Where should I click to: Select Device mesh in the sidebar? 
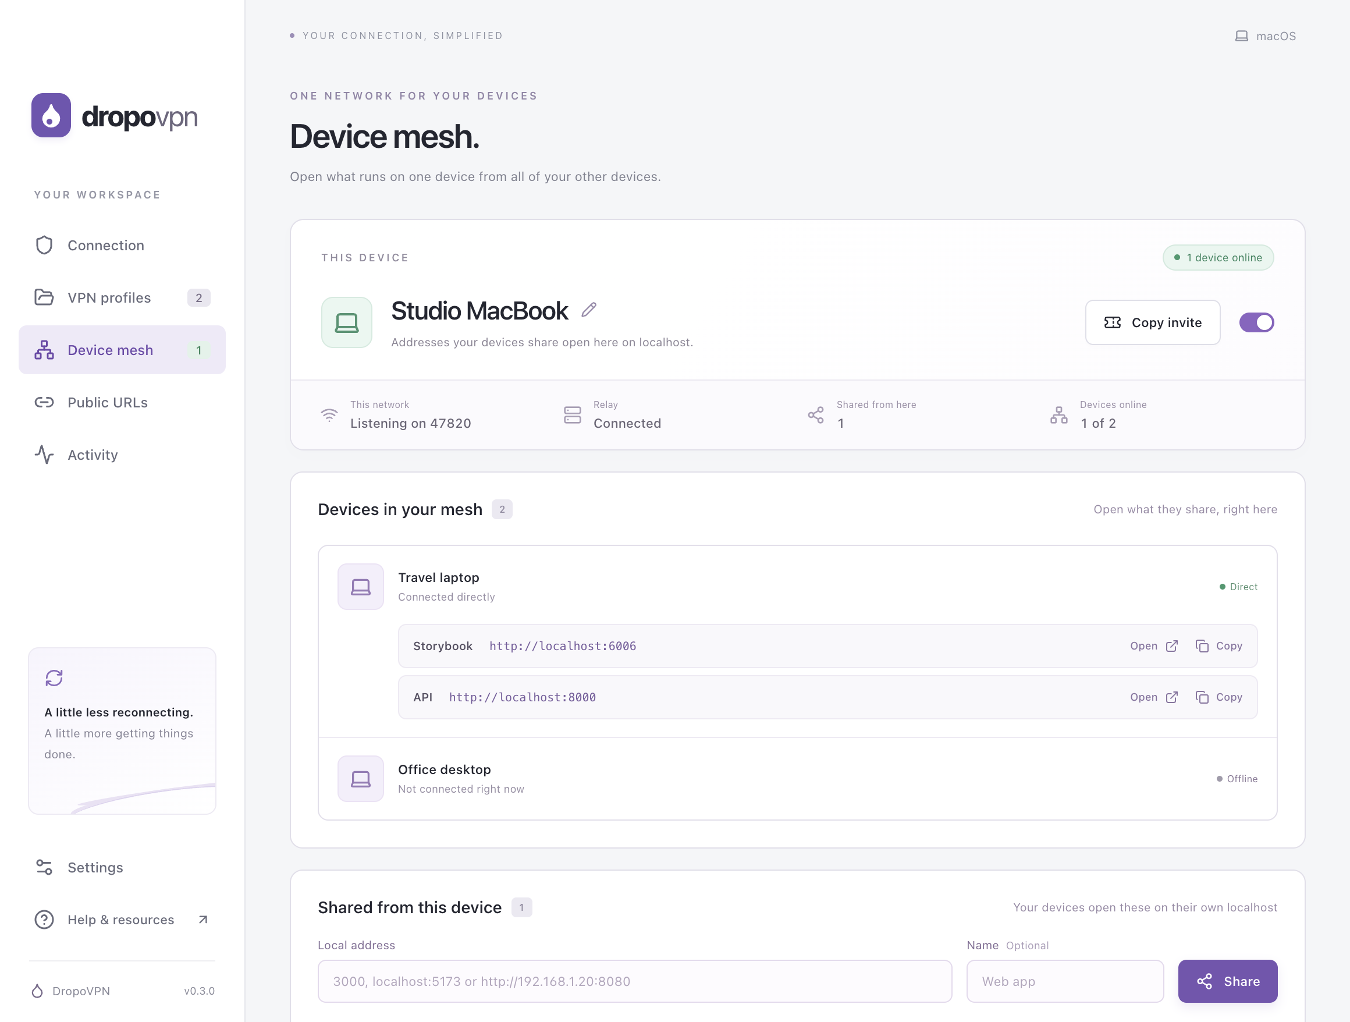122,350
